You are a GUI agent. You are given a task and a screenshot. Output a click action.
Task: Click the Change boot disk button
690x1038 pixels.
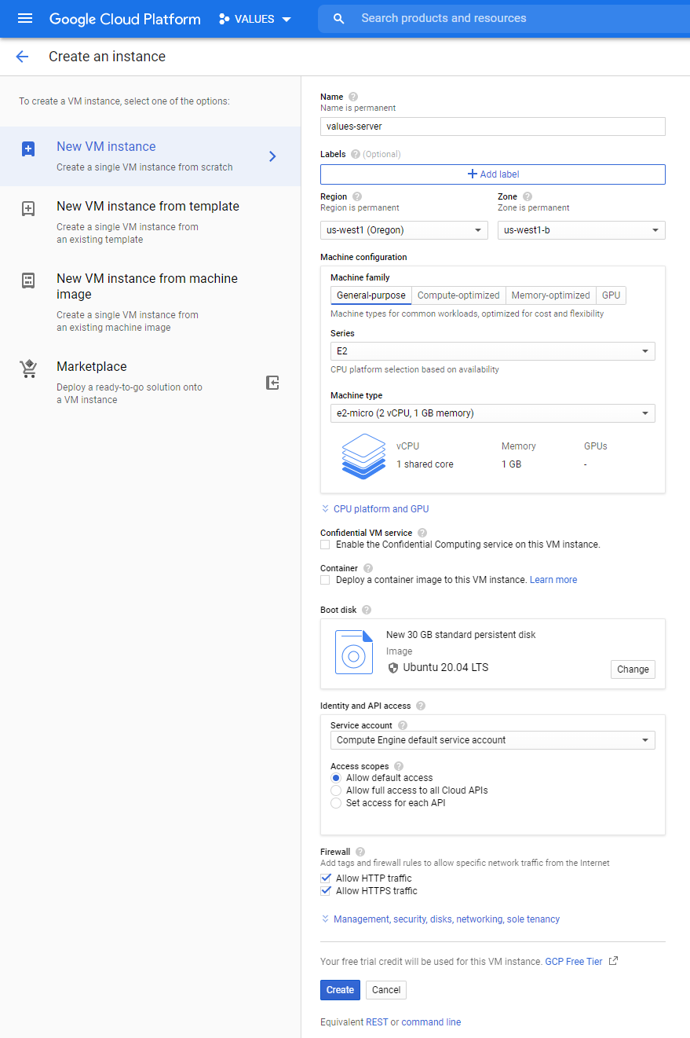(633, 669)
